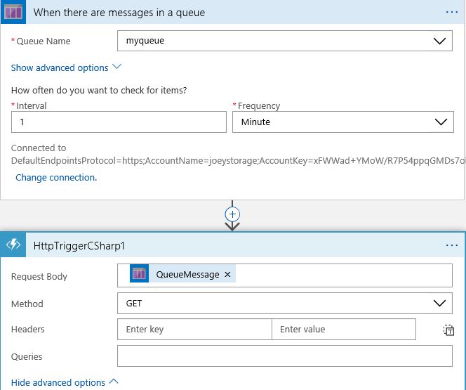Click the queue trigger icon in the header
The height and width of the screenshot is (390, 466).
tap(13, 12)
